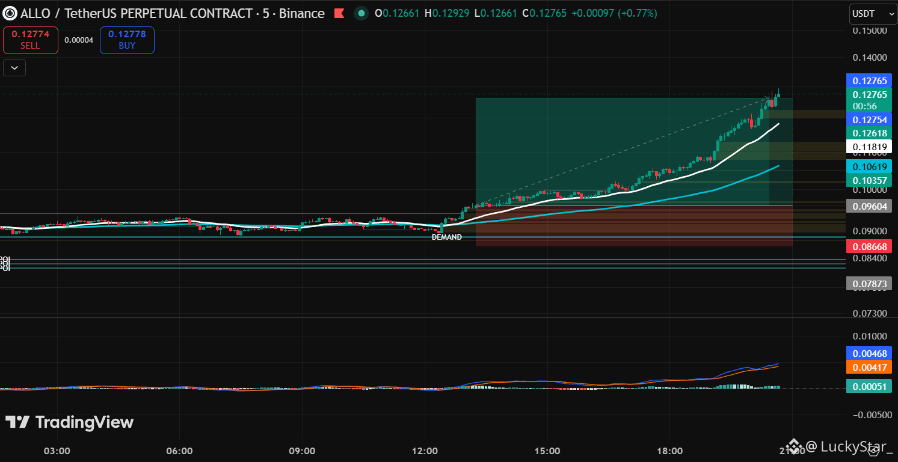Click the gray 0.09604 entry price label

[870, 206]
